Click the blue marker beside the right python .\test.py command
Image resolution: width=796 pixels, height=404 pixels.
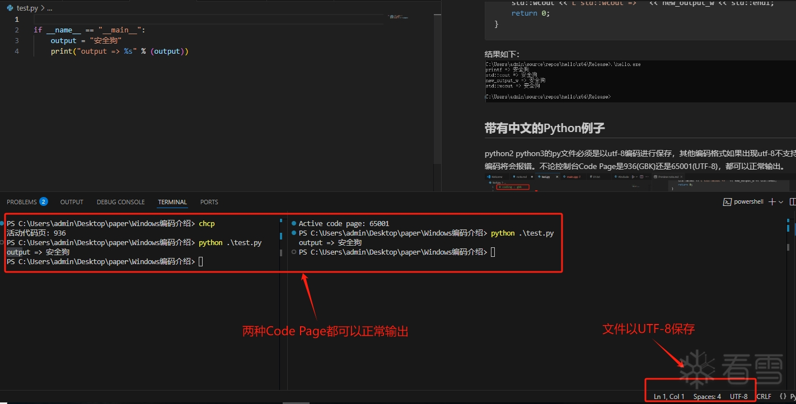tap(294, 233)
